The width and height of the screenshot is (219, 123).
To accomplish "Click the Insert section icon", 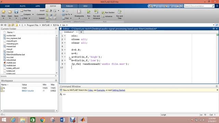I will click(x=47, y=11).
